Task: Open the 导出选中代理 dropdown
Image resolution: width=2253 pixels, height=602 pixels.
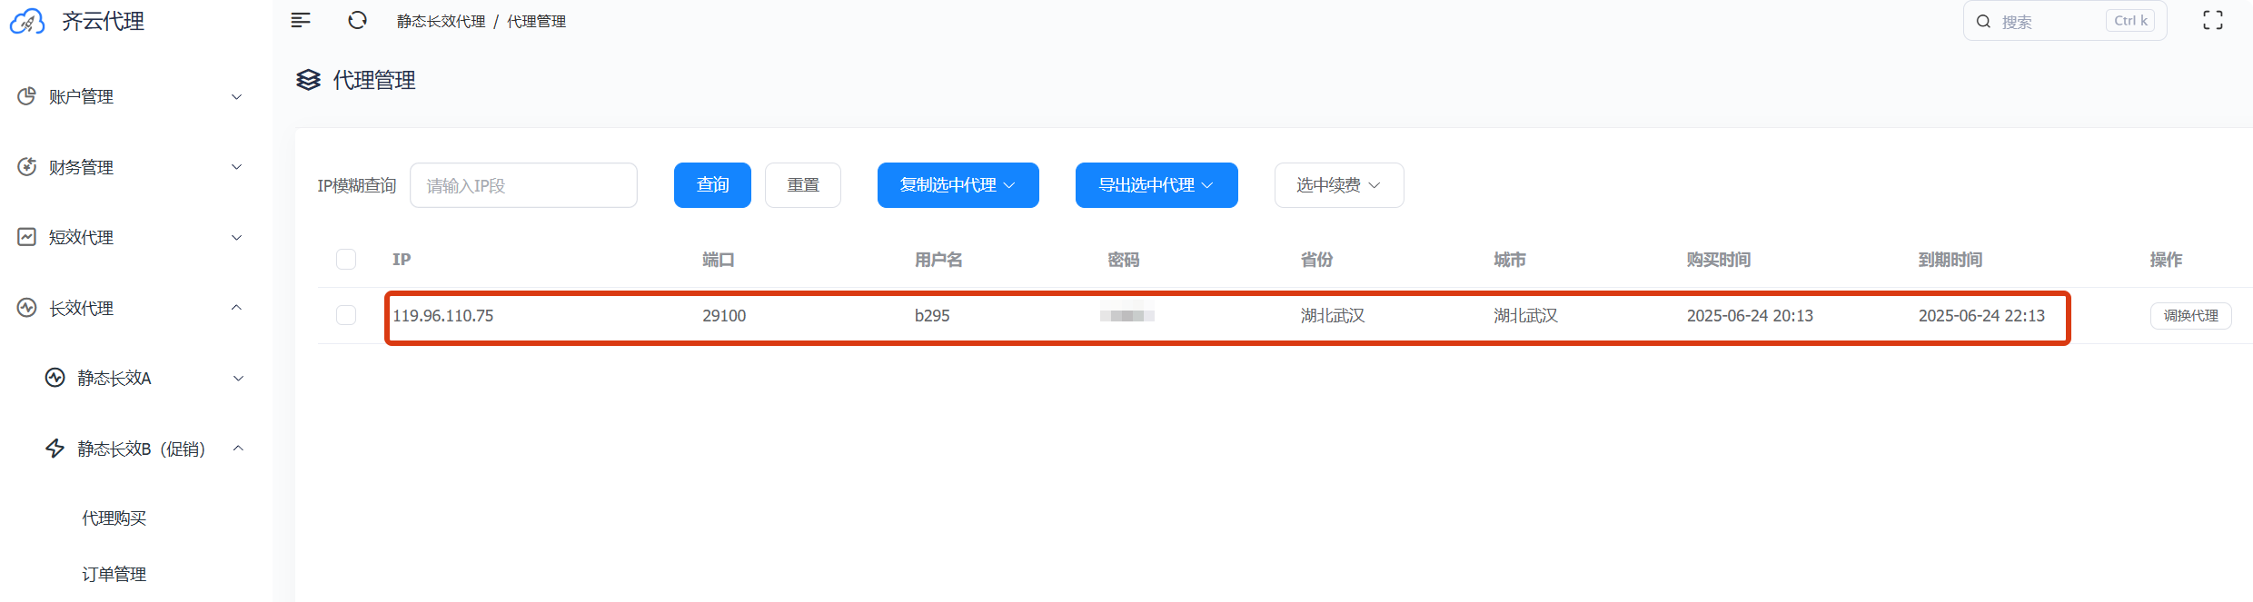Action: 1156,185
